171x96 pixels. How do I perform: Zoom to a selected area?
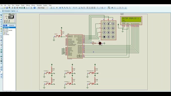coord(70,8)
